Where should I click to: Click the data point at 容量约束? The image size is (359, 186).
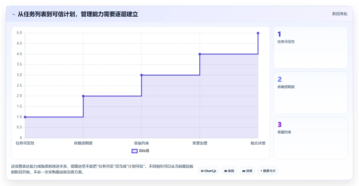142,75
